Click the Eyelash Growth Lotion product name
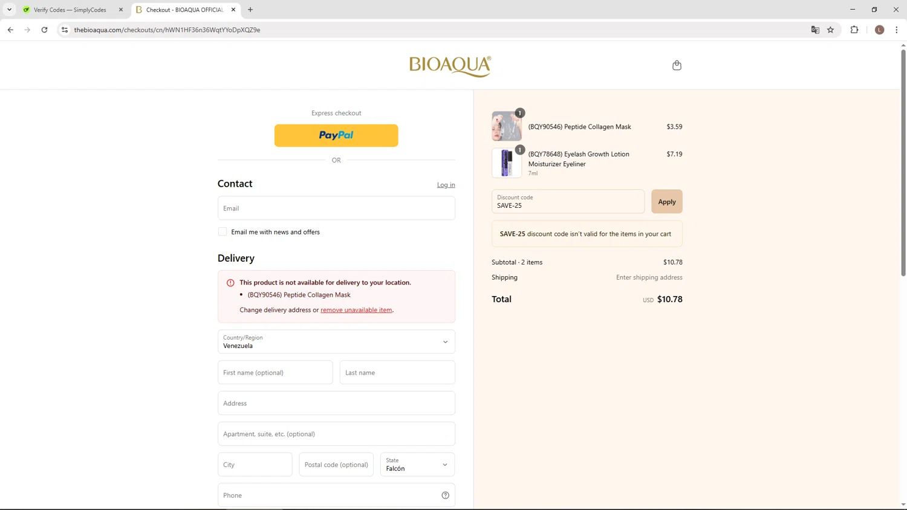This screenshot has width=907, height=510. tap(579, 159)
